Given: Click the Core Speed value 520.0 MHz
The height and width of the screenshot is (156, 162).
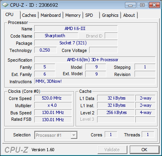Looking at the screenshot, I should (x=53, y=98).
